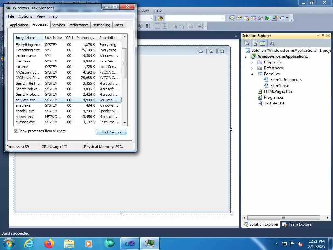Screen dimensions: 333x250
Task: Switch to the Networking tab
Action: 101,25
